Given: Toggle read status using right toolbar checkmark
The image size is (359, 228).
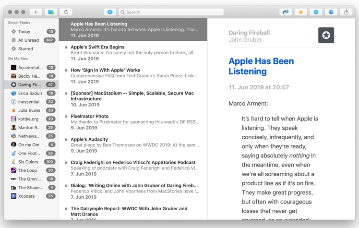Looking at the screenshot, I should pyautogui.click(x=315, y=12).
